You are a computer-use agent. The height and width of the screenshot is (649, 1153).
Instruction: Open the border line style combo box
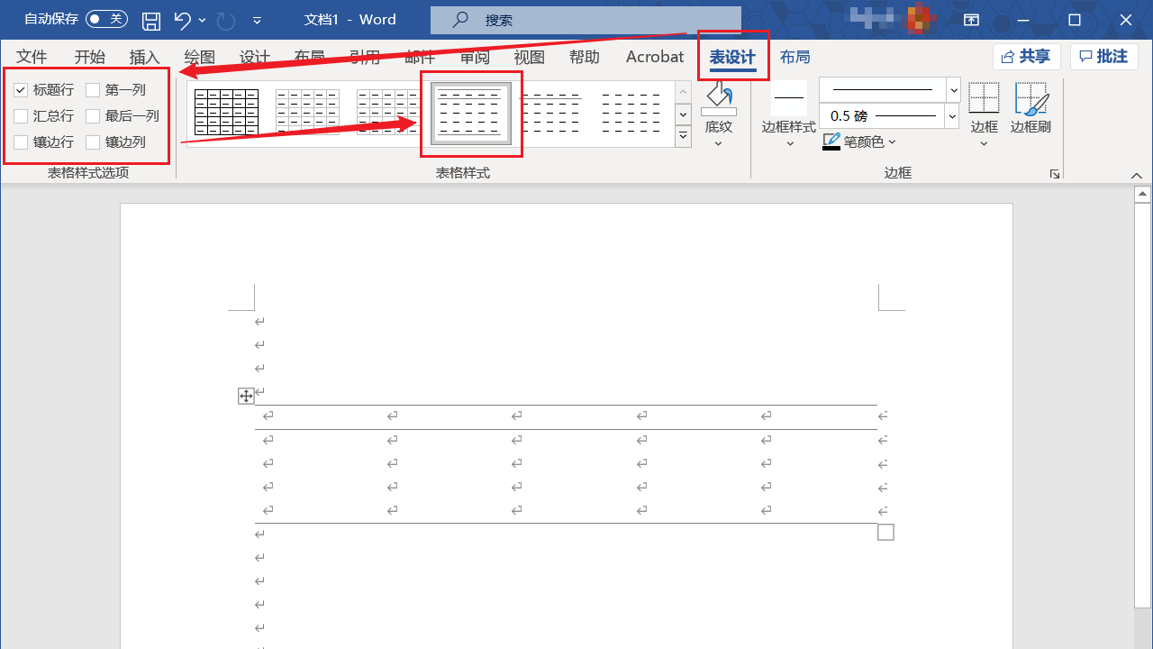[x=890, y=90]
